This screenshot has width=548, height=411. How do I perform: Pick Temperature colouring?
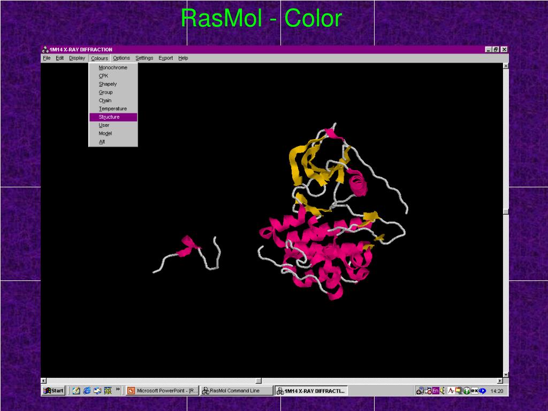pyautogui.click(x=113, y=109)
